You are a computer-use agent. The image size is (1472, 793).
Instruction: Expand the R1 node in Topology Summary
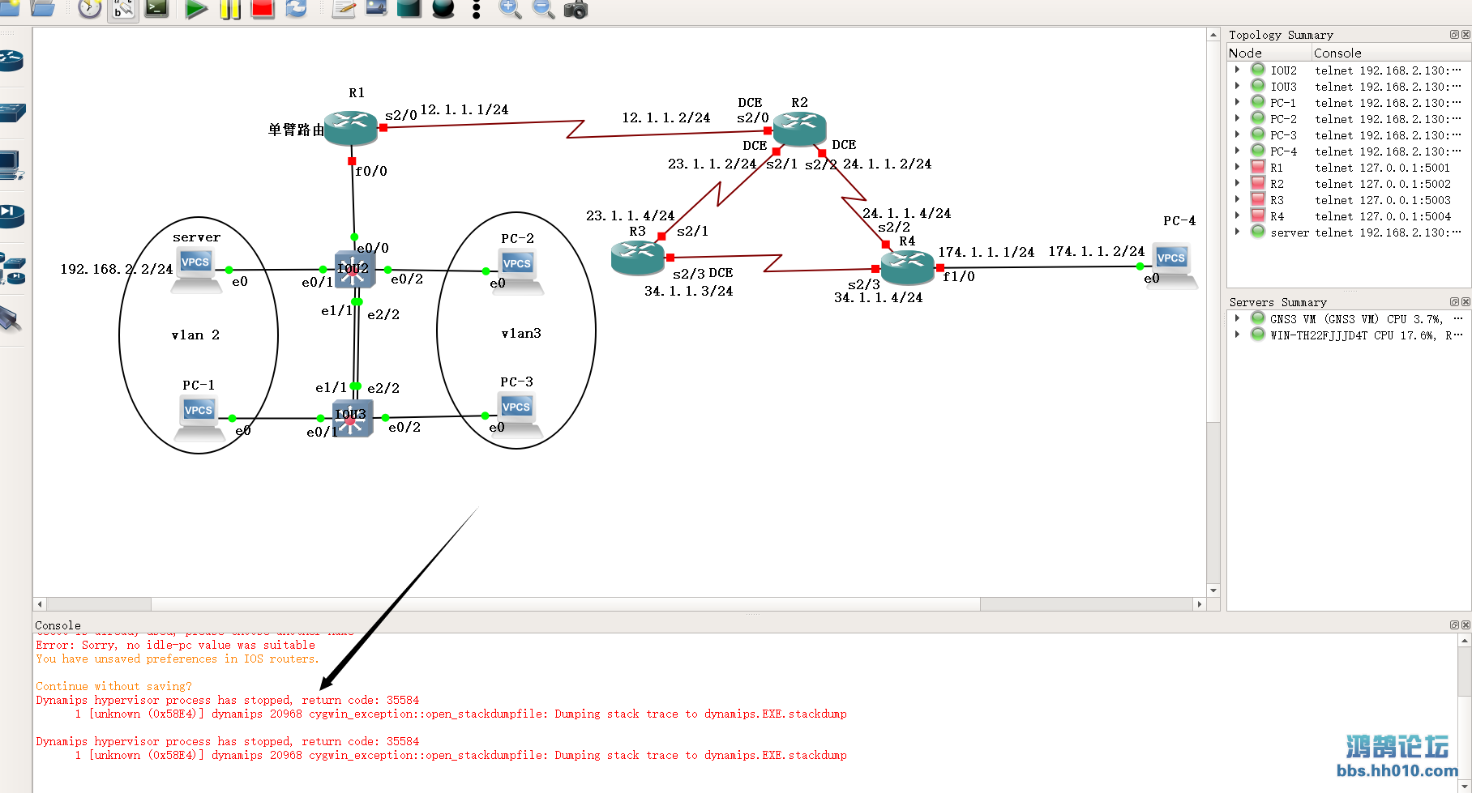[1237, 167]
